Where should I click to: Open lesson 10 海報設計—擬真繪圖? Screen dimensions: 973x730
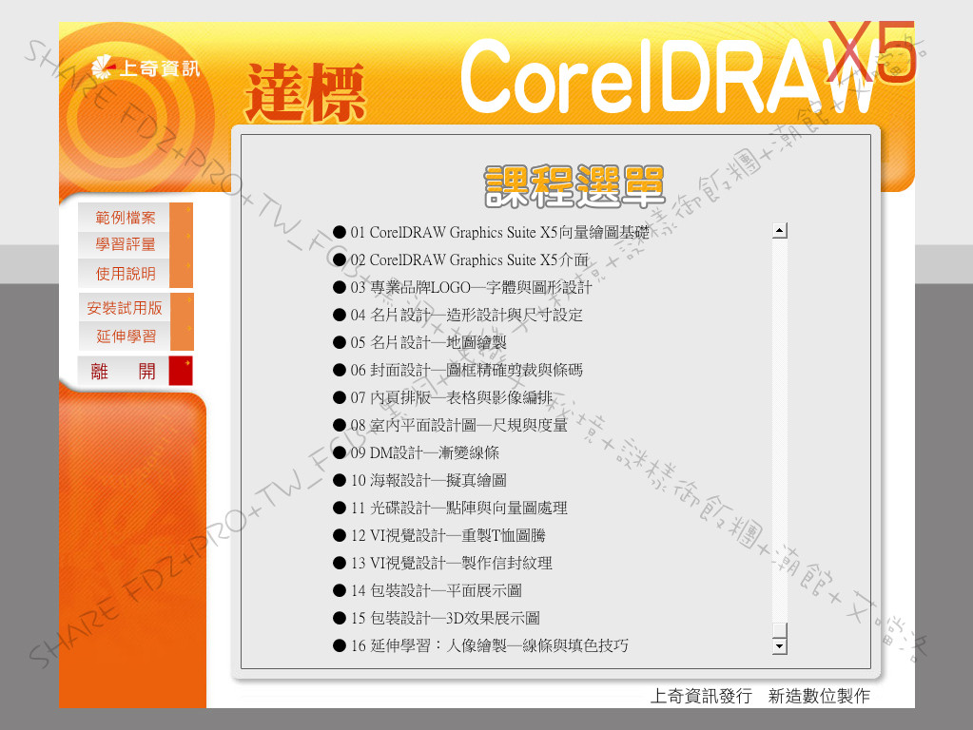click(428, 480)
